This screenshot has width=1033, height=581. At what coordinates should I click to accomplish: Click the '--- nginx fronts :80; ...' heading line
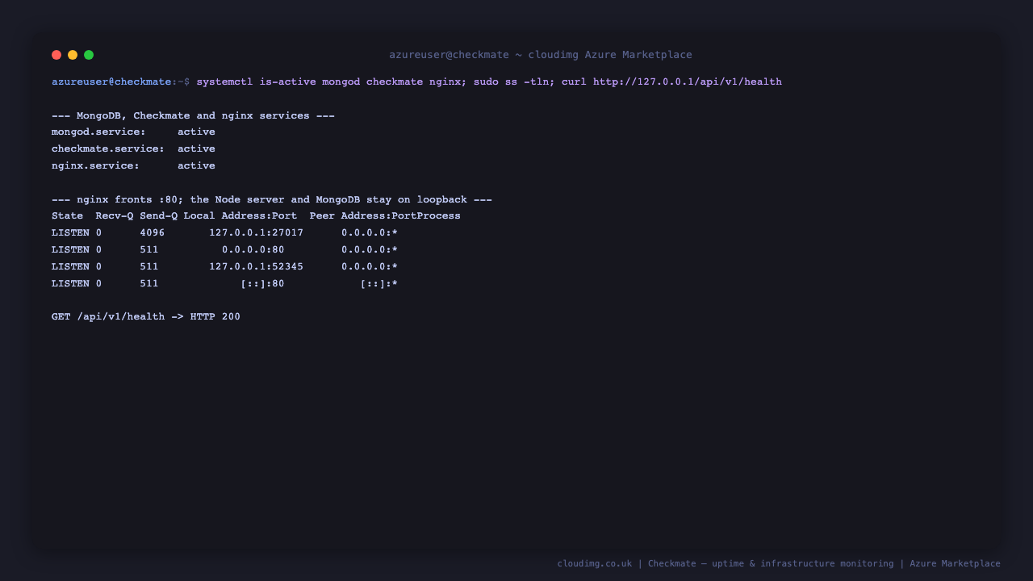(x=272, y=199)
